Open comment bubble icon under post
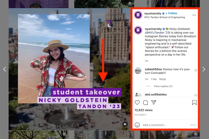The height and width of the screenshot is (139, 209). [x=145, y=103]
